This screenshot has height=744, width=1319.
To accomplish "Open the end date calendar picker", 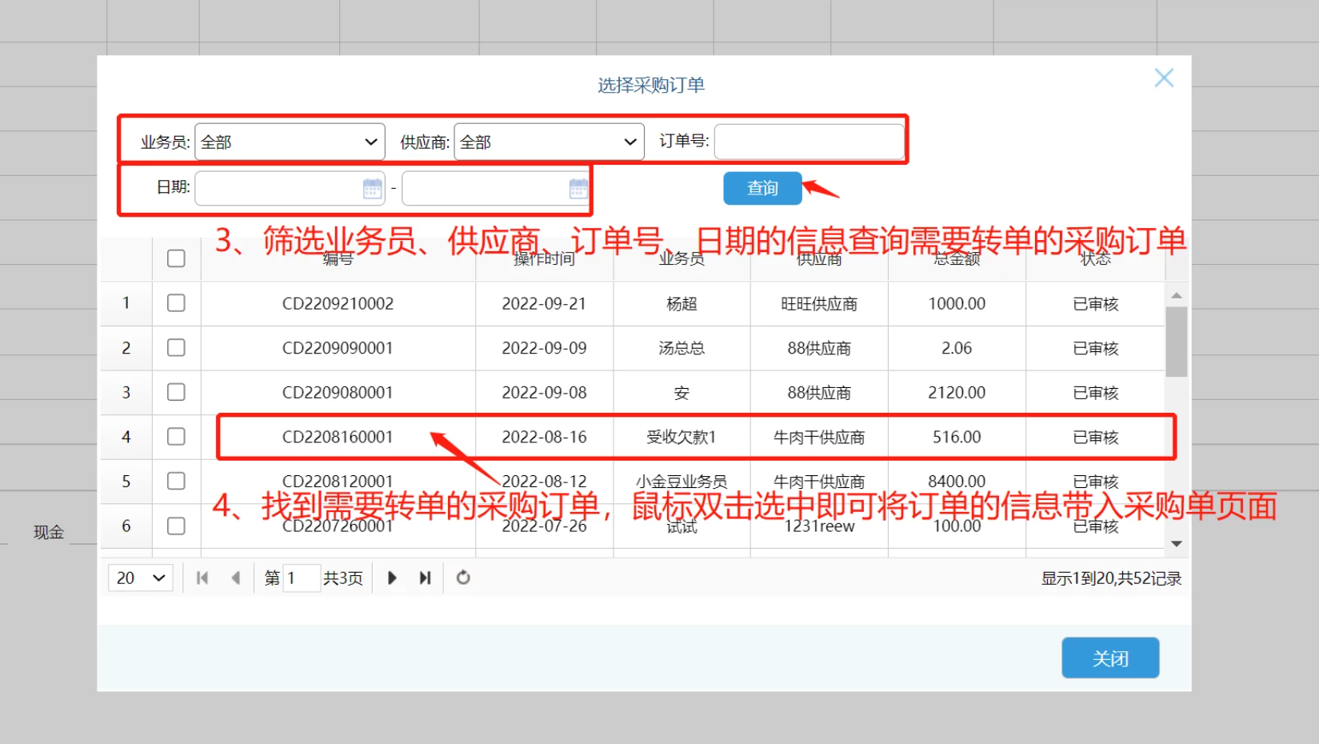I will [x=578, y=189].
